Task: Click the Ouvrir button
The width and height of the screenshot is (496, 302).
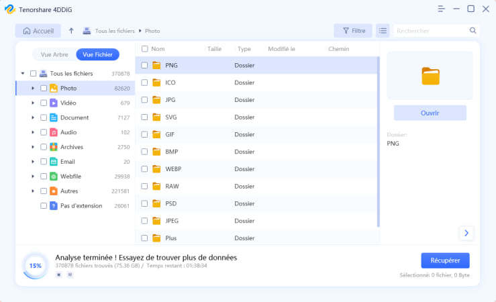Action: click(x=430, y=113)
